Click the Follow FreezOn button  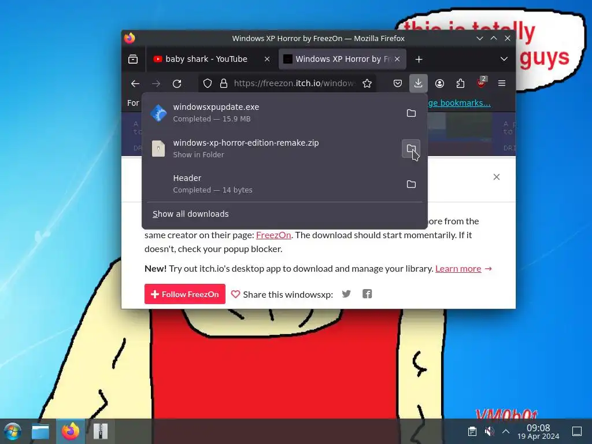coord(185,294)
